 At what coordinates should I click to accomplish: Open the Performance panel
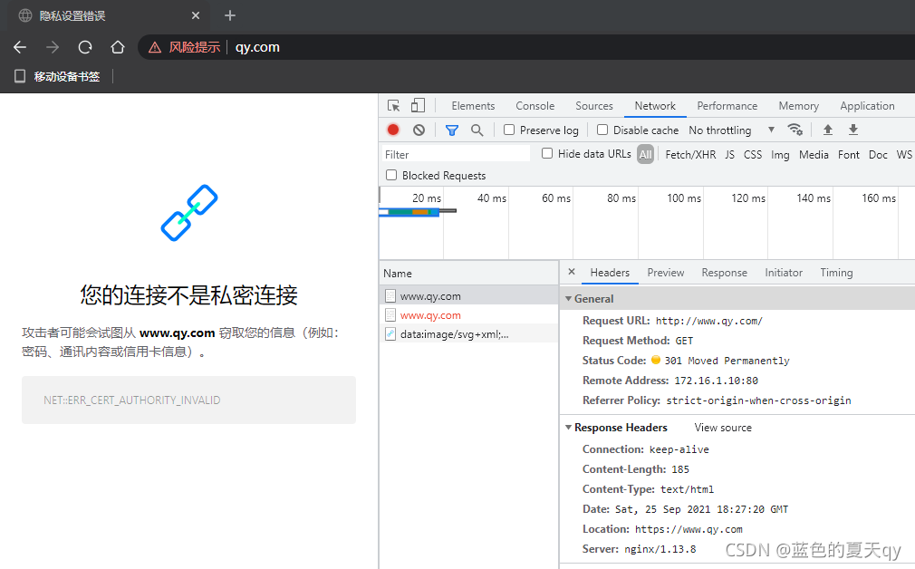click(727, 106)
